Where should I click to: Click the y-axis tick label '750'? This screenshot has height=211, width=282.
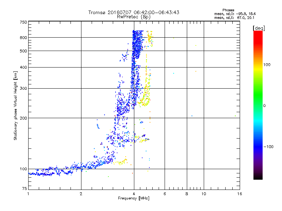pyautogui.click(x=23, y=22)
